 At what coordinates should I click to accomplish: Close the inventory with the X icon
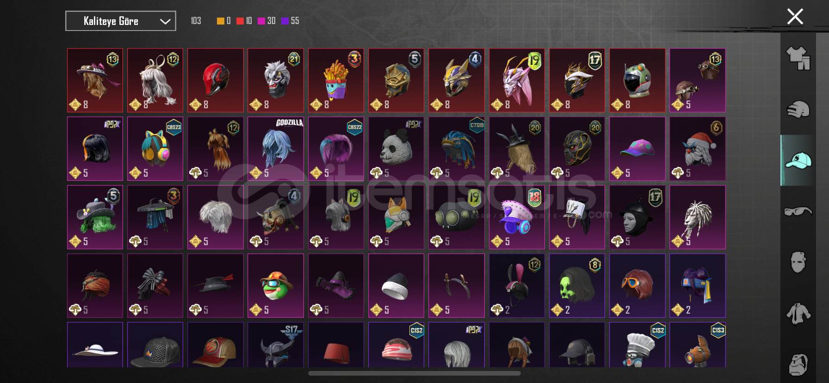coord(795,17)
